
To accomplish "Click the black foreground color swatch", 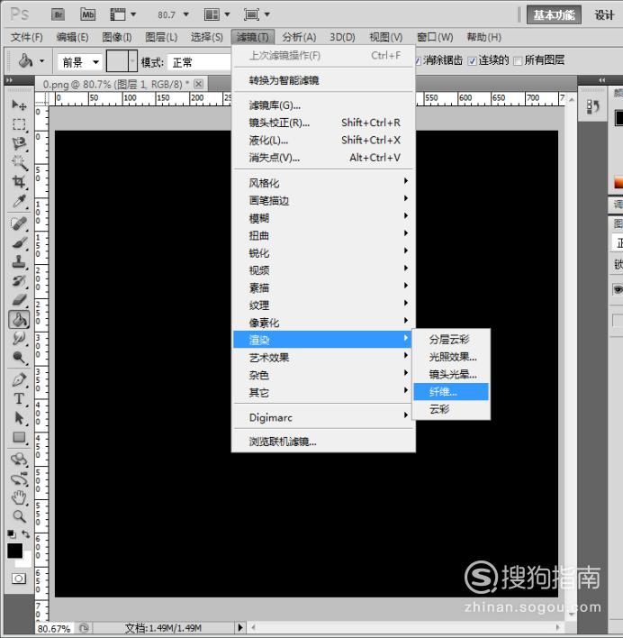I will point(14,551).
